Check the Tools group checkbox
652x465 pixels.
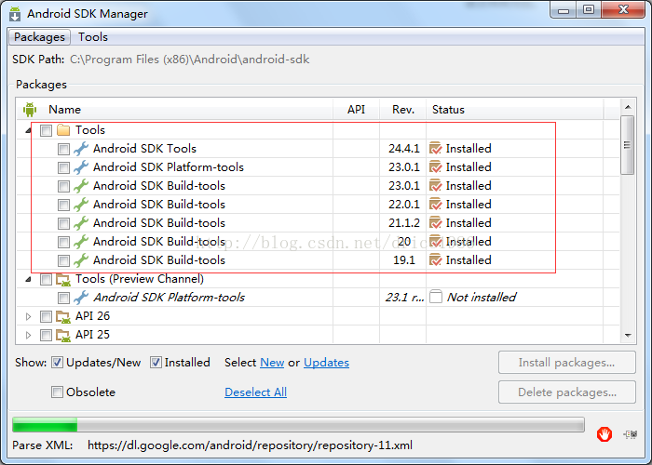[46, 131]
